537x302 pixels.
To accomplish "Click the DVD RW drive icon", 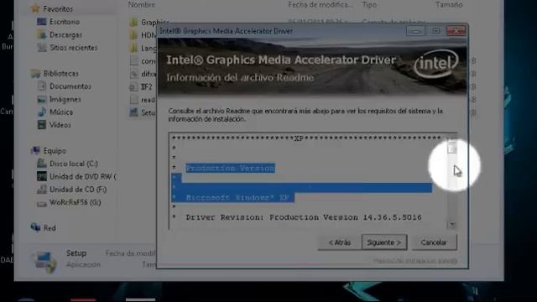I will point(41,176).
